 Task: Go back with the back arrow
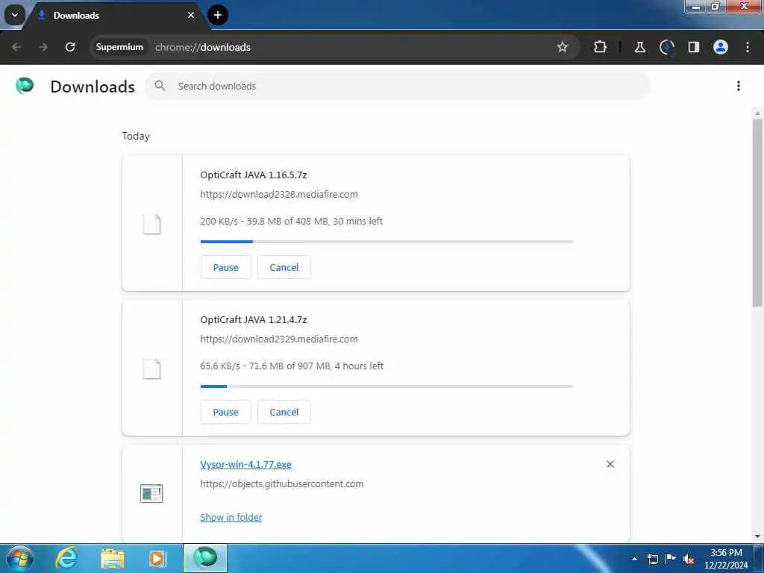coord(16,47)
